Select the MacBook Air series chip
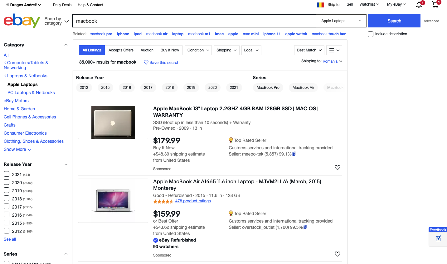The height and width of the screenshot is (264, 447). tap(303, 88)
